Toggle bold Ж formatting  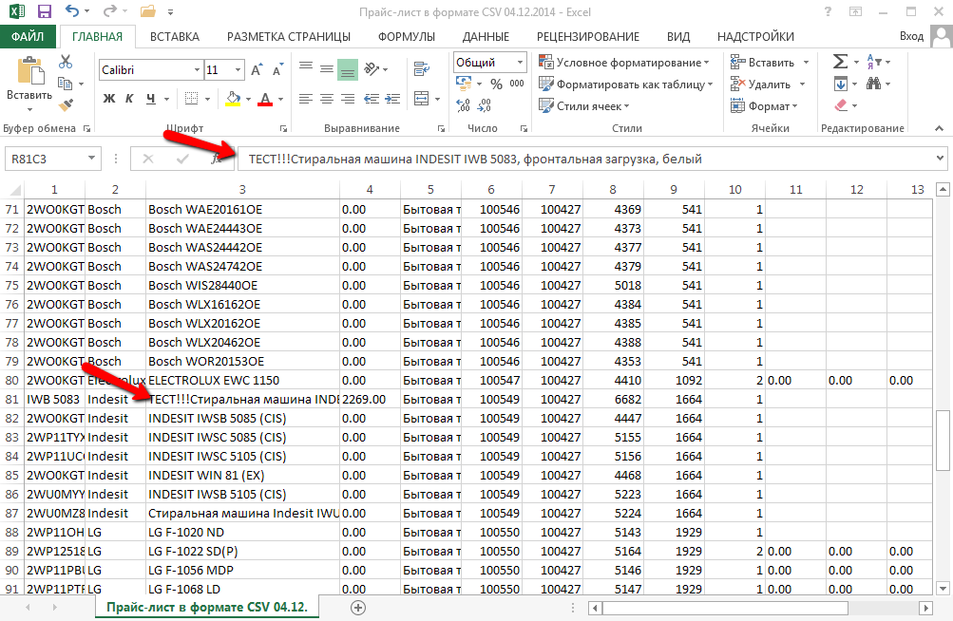tap(109, 99)
